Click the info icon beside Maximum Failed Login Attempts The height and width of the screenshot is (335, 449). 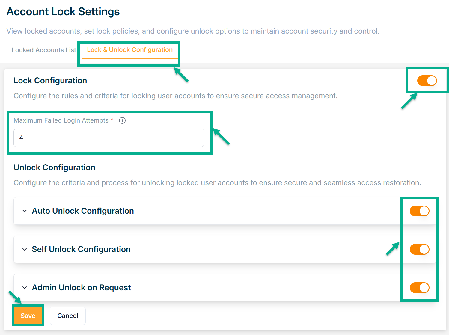point(122,120)
